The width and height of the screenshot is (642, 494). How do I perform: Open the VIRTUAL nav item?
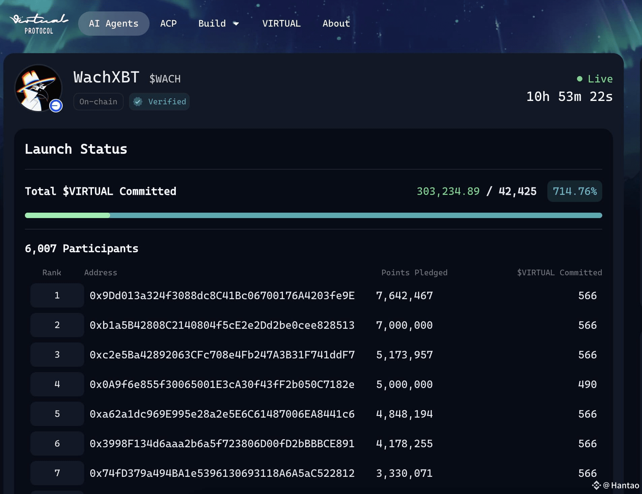[x=281, y=24]
